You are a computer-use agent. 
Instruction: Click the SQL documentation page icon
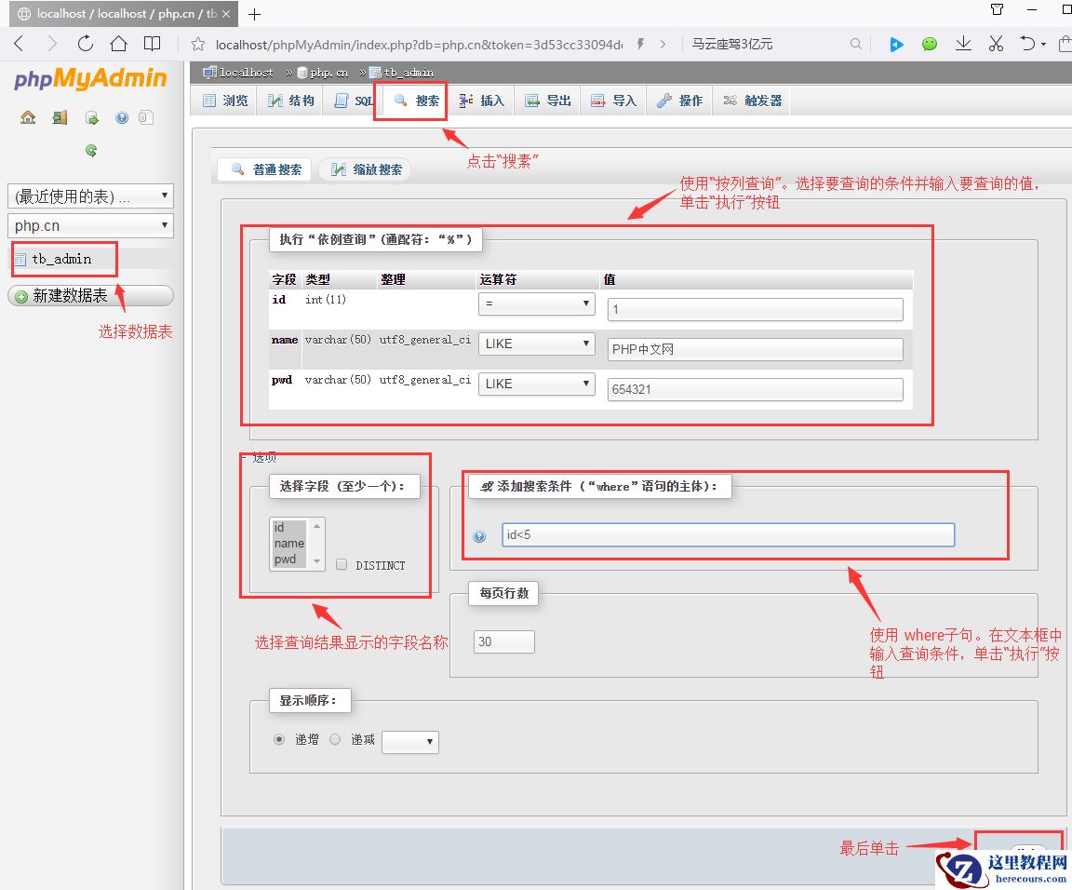(145, 117)
